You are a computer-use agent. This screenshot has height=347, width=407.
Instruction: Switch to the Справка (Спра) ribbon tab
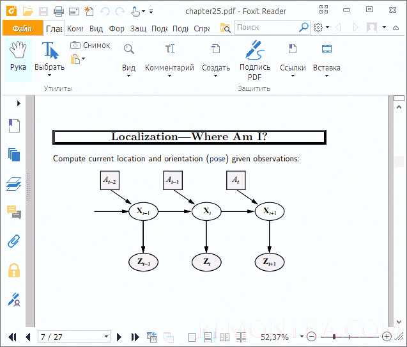click(202, 28)
